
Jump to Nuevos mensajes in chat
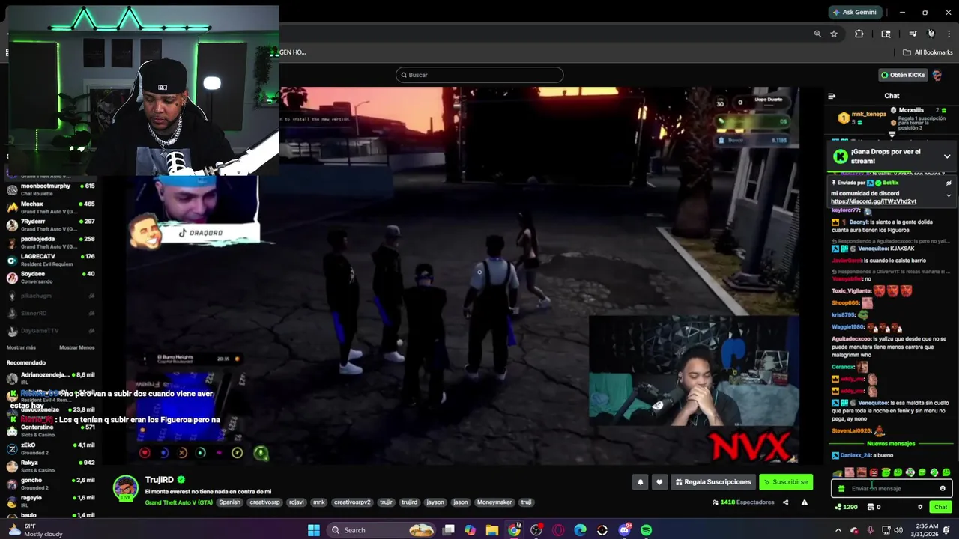click(891, 444)
